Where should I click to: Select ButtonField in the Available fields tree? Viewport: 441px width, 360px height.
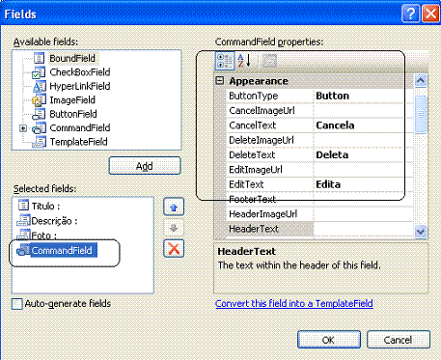pyautogui.click(x=73, y=114)
